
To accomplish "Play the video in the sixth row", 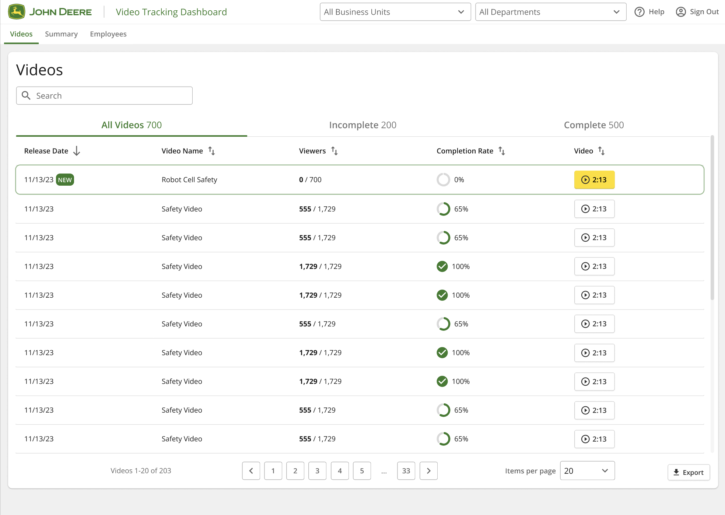I will [594, 324].
